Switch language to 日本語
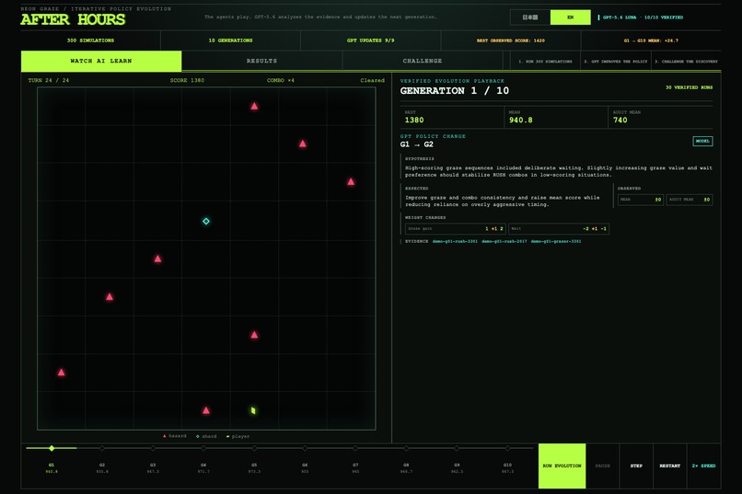The image size is (742, 494). pos(530,17)
